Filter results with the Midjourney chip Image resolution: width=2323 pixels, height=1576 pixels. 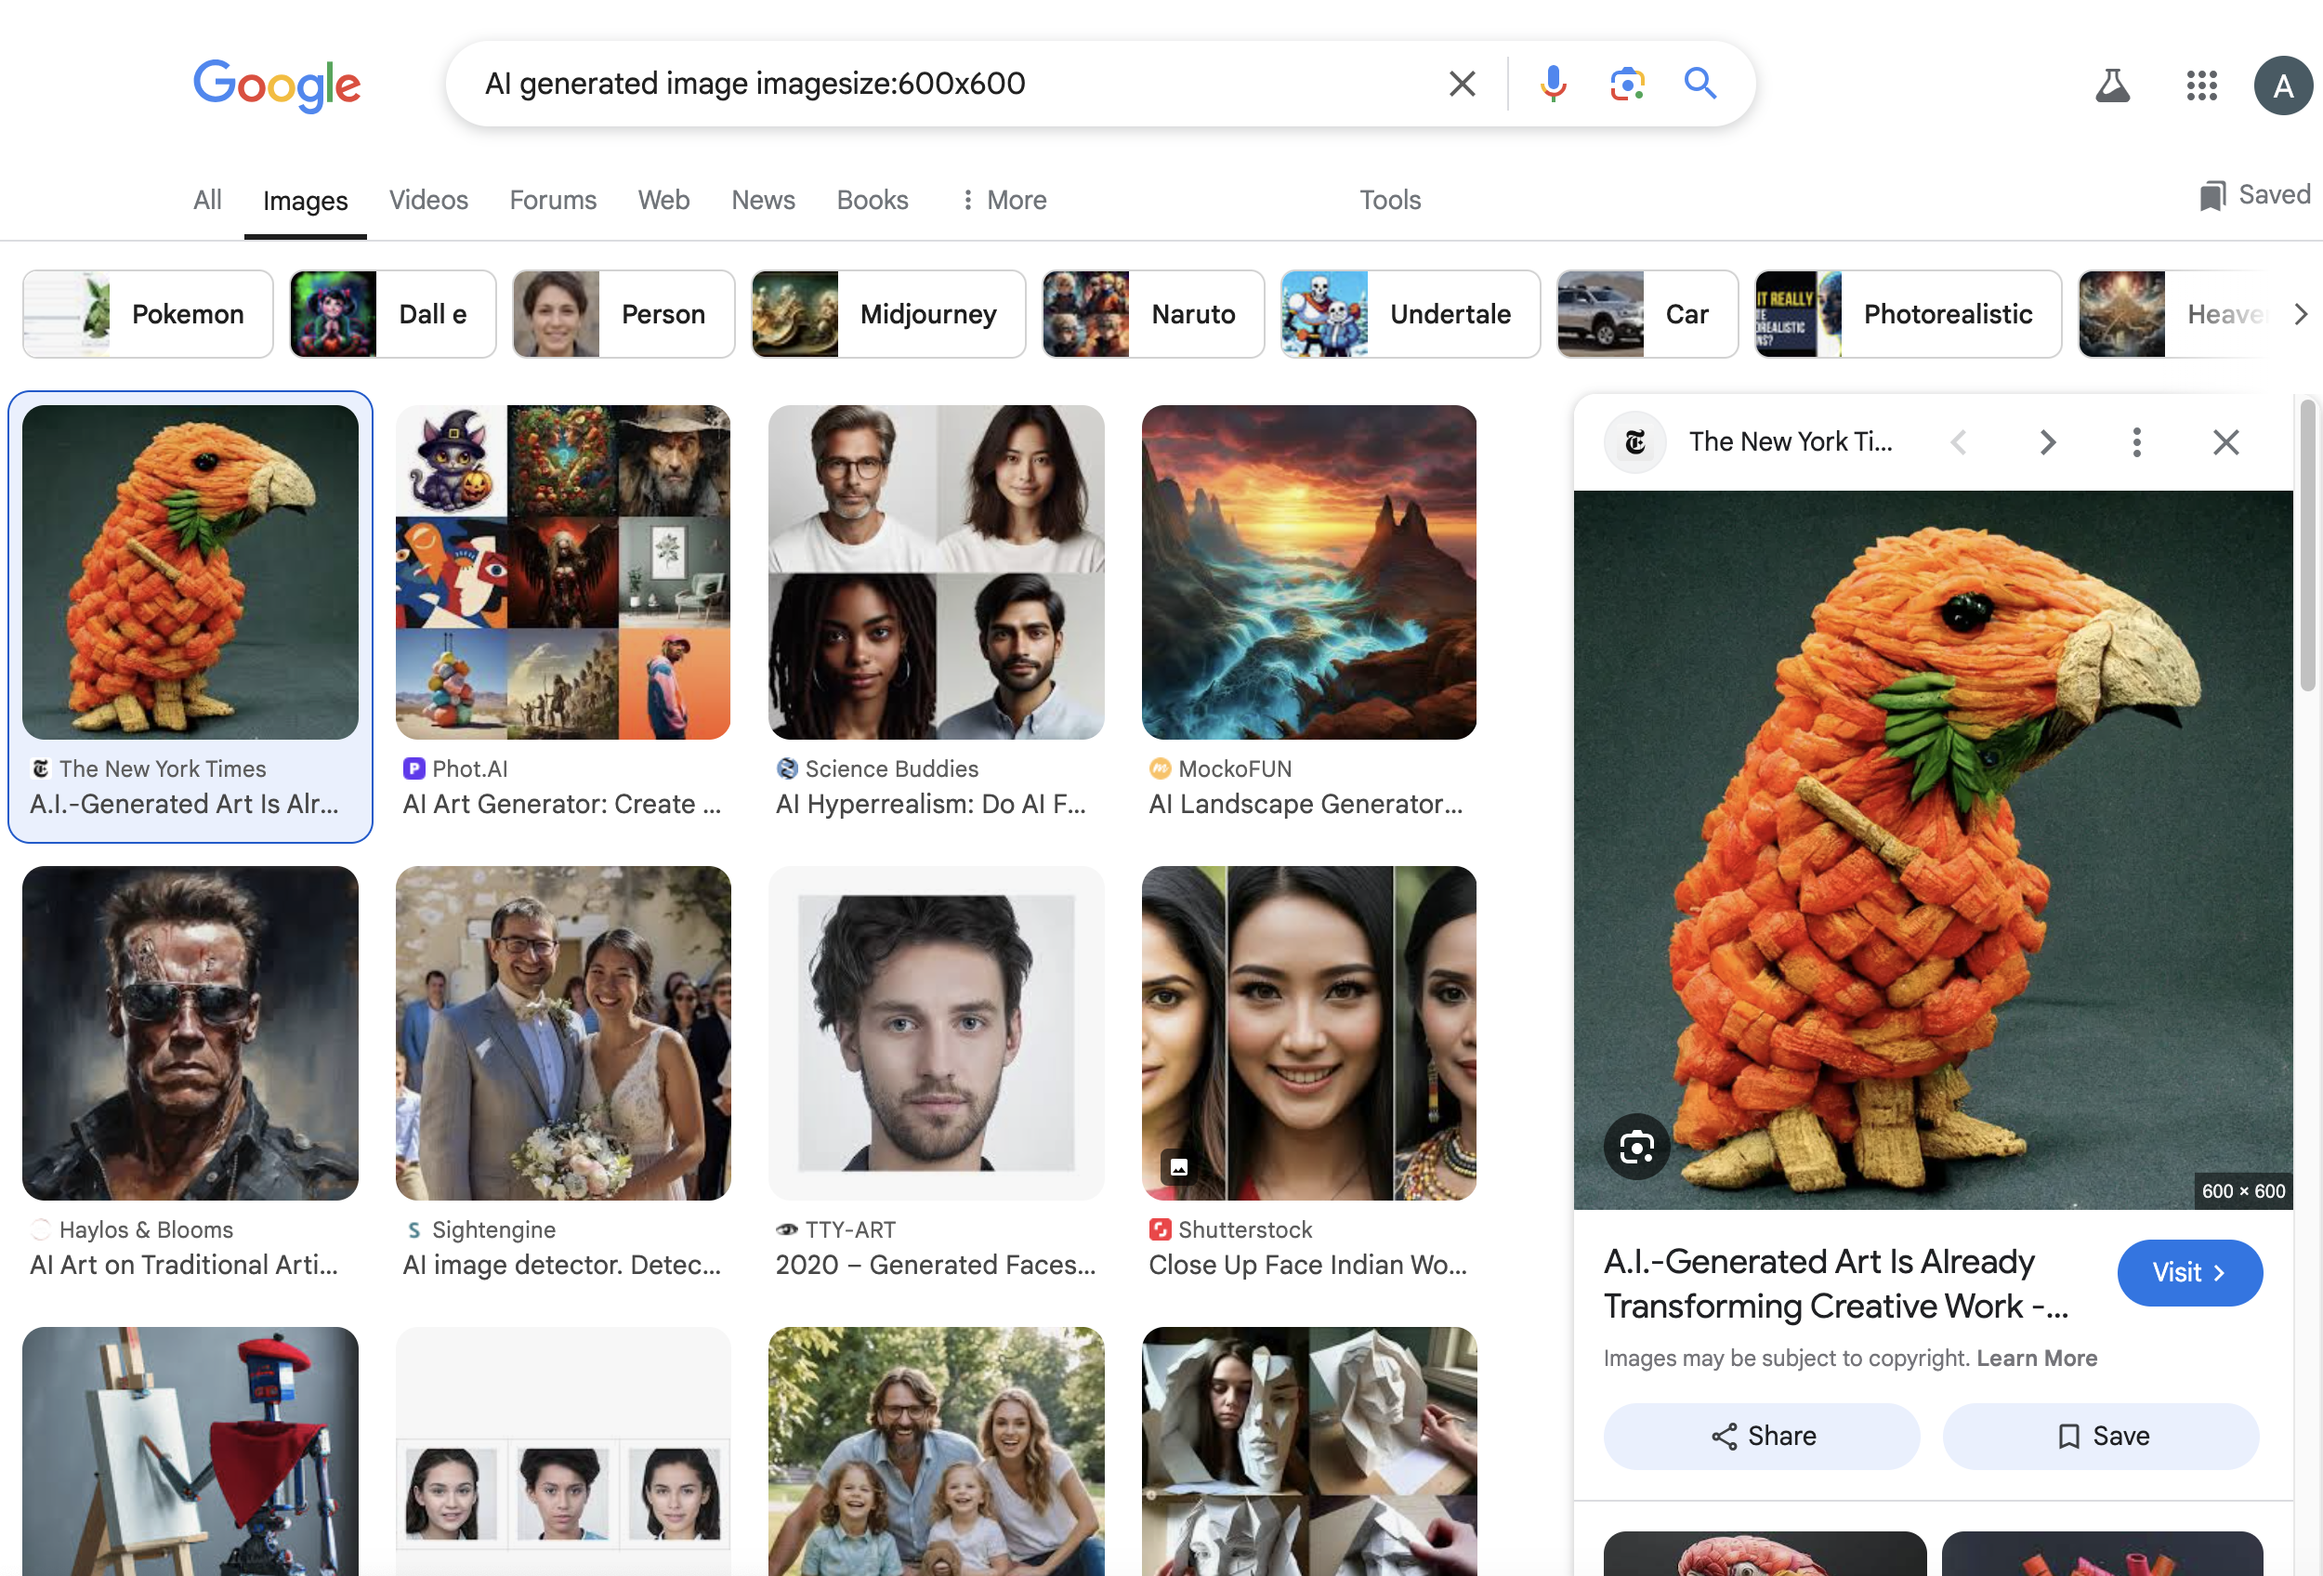pos(888,314)
